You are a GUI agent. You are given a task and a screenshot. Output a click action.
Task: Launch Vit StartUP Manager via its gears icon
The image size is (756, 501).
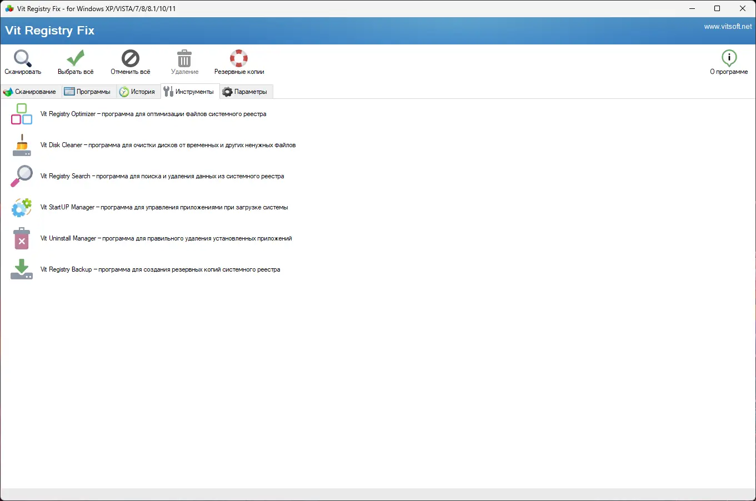pyautogui.click(x=22, y=207)
